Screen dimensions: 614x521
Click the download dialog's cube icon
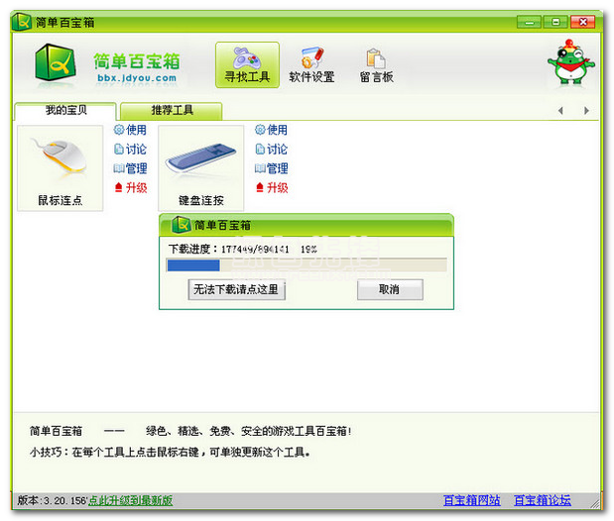[181, 225]
